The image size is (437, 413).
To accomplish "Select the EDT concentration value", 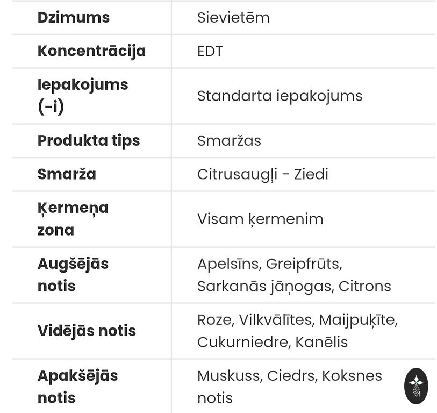I will click(x=210, y=51).
